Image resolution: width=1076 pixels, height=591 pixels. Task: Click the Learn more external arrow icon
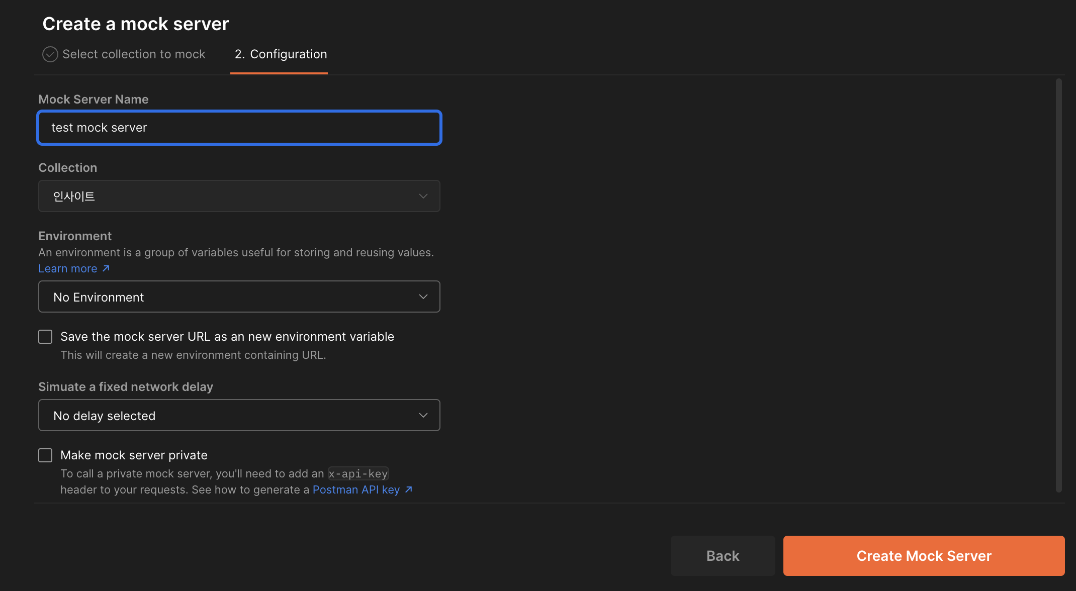[106, 268]
